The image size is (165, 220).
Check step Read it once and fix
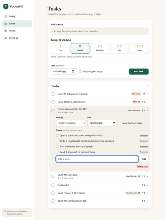(57, 152)
